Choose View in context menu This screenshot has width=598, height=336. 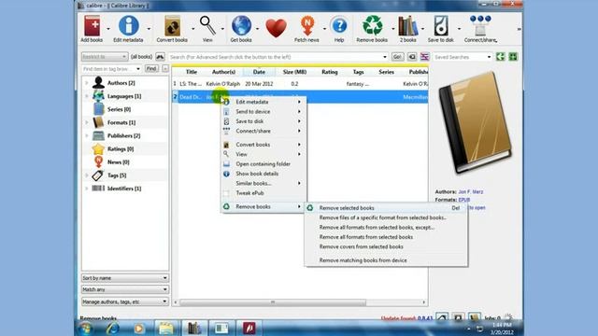click(263, 154)
